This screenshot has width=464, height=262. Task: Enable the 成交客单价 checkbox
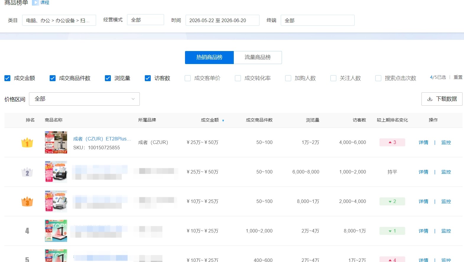point(188,78)
